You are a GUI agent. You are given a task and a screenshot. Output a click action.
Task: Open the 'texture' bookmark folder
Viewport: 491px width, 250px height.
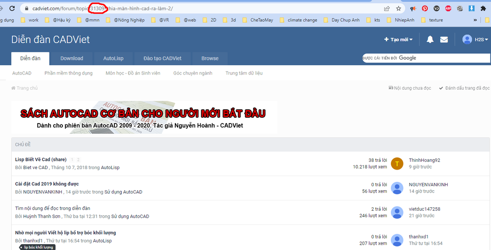(432, 20)
